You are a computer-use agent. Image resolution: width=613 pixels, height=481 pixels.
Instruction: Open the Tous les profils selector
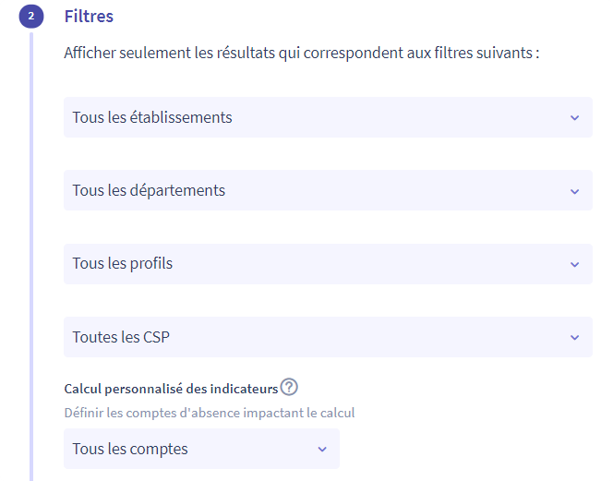tap(328, 263)
